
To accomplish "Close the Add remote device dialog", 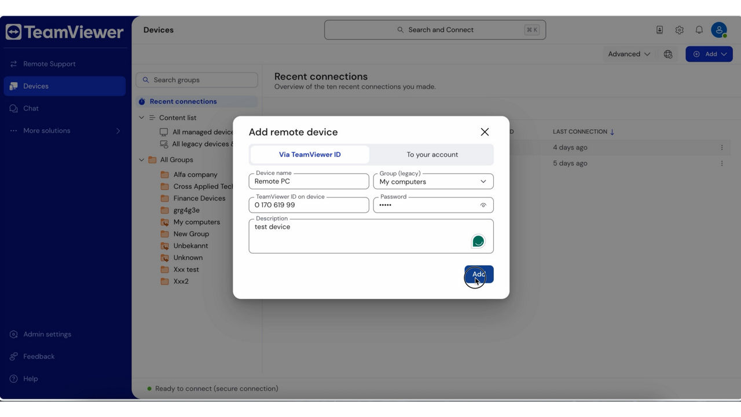I will click(x=485, y=132).
